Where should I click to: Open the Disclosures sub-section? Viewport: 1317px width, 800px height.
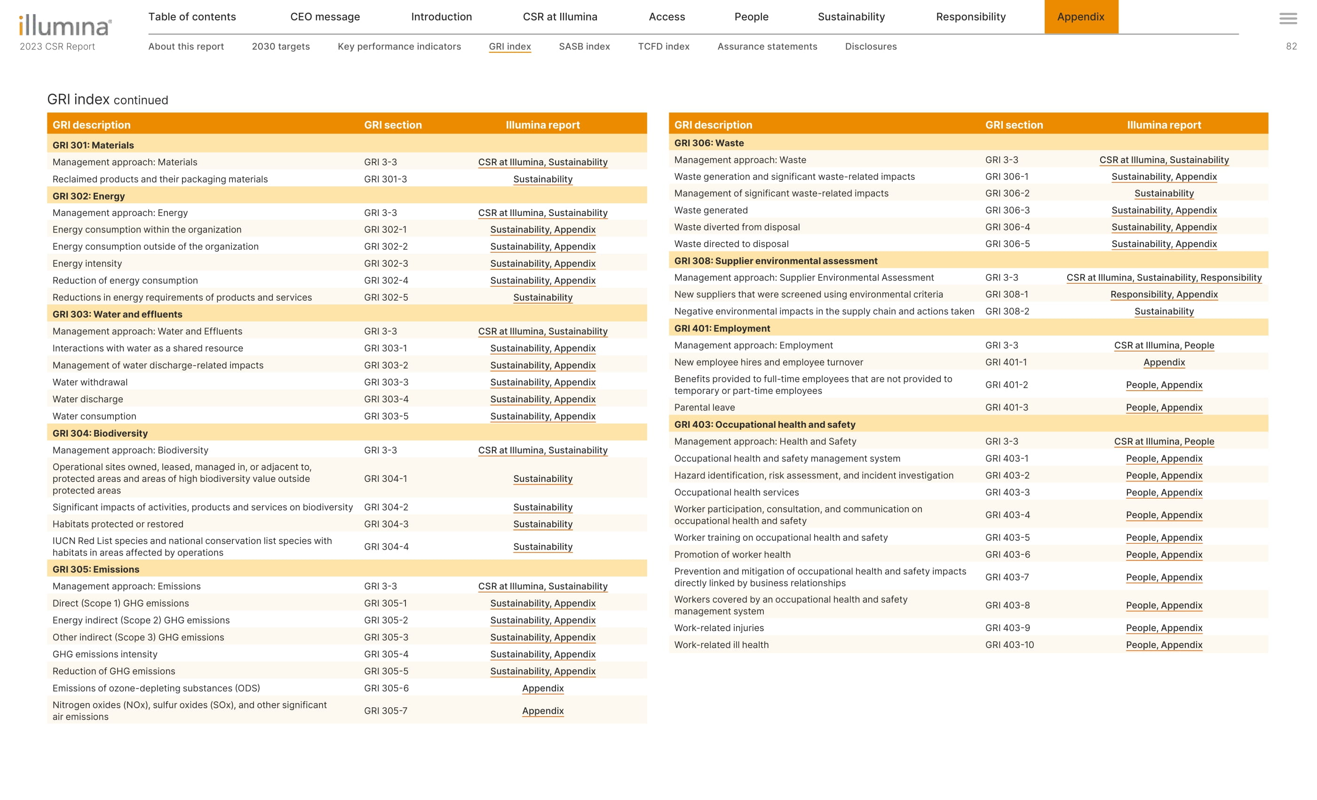(871, 47)
